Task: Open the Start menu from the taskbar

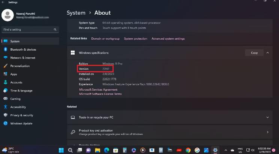Action: [x=61, y=150]
